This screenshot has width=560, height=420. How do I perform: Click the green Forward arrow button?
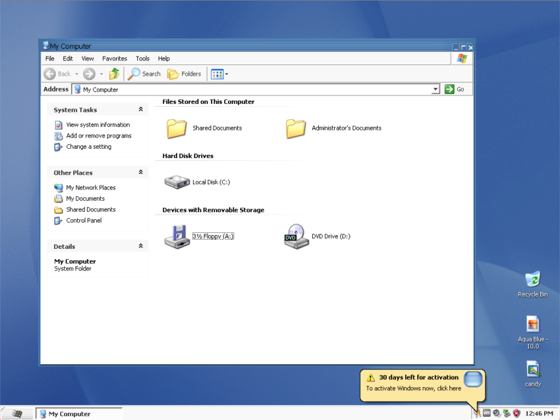89,74
